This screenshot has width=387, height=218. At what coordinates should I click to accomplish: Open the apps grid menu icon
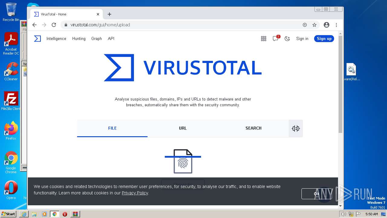pos(264,38)
